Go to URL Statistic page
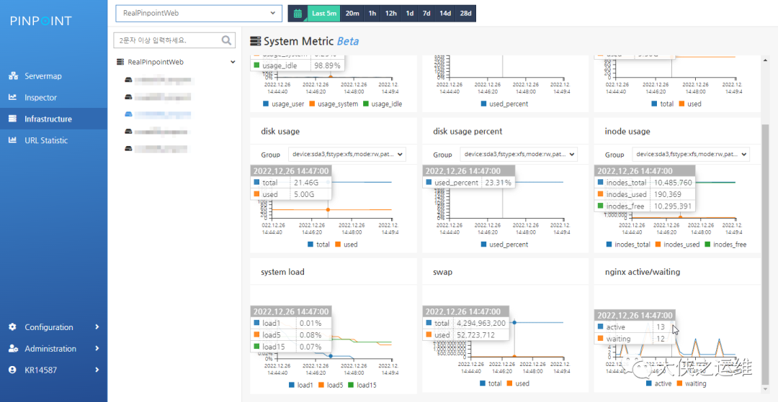The image size is (778, 402). [x=46, y=141]
